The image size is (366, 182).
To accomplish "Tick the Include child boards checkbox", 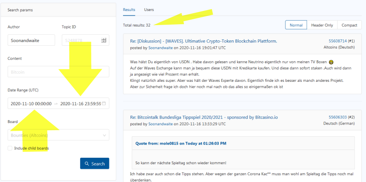I will [x=10, y=148].
